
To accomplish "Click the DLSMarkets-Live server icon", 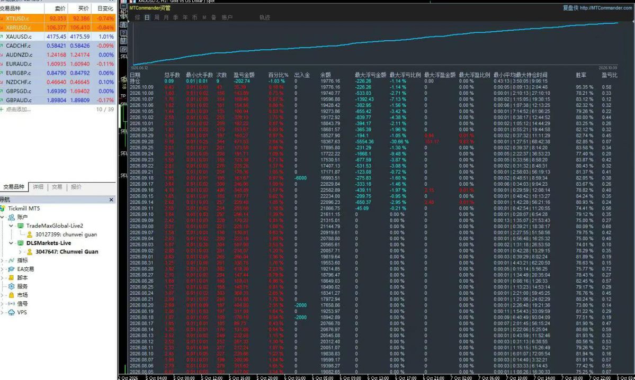I will (20, 243).
